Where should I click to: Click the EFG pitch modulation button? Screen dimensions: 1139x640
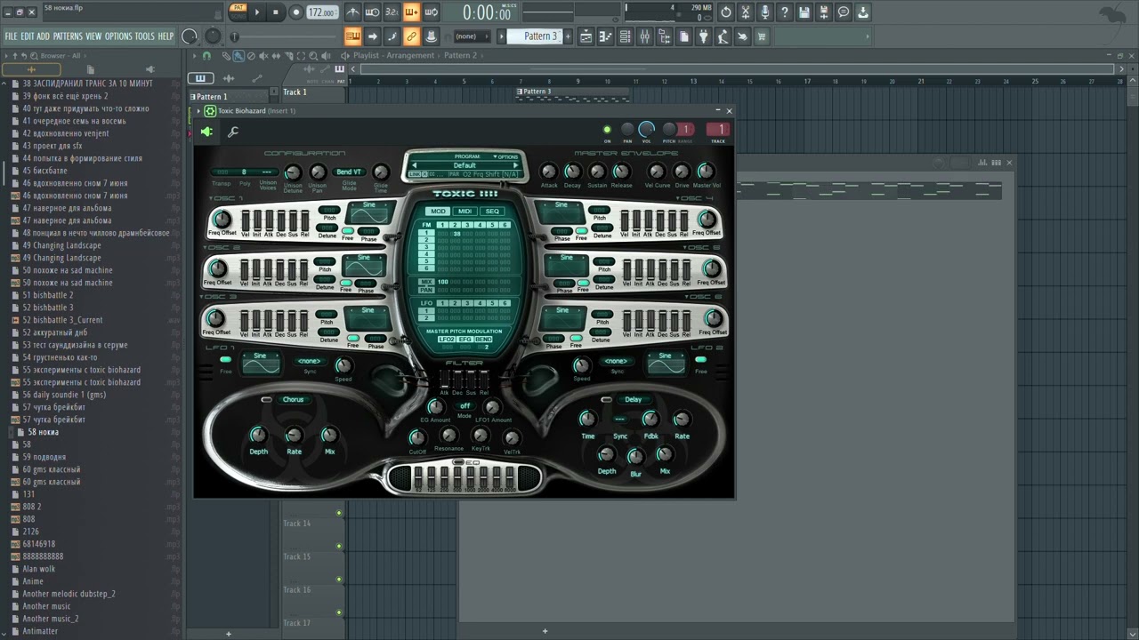(x=464, y=339)
